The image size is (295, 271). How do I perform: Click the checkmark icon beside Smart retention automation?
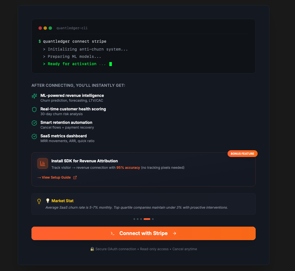pyautogui.click(x=34, y=123)
